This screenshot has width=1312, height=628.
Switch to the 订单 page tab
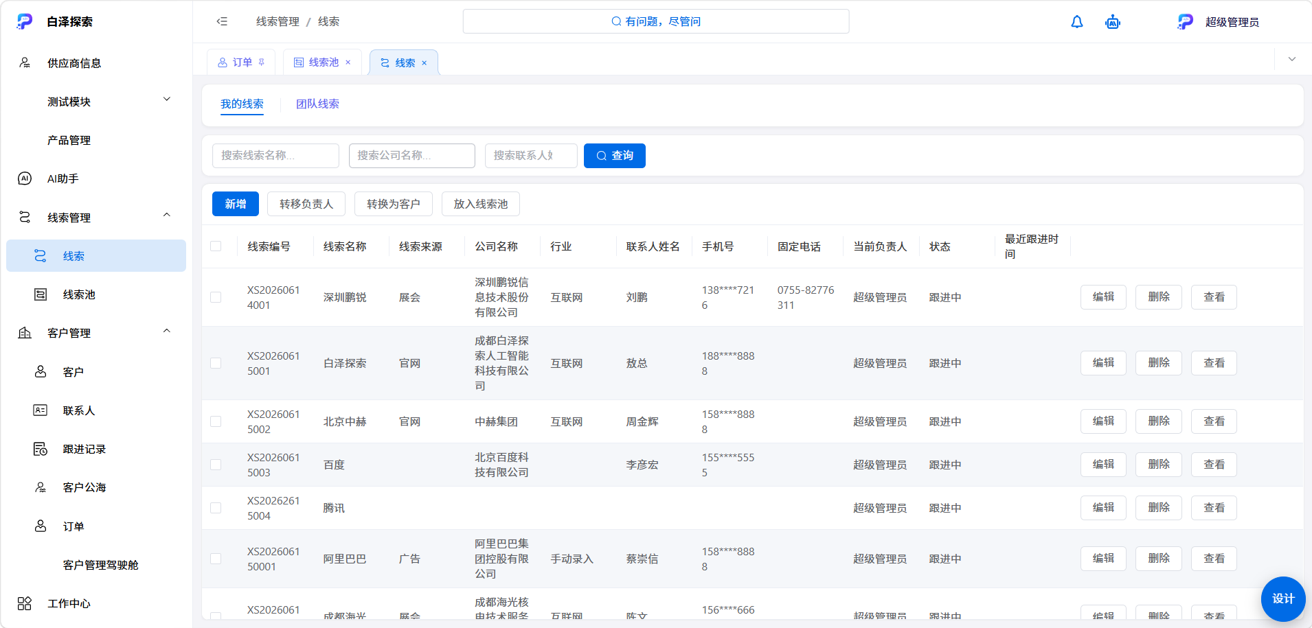click(x=241, y=62)
